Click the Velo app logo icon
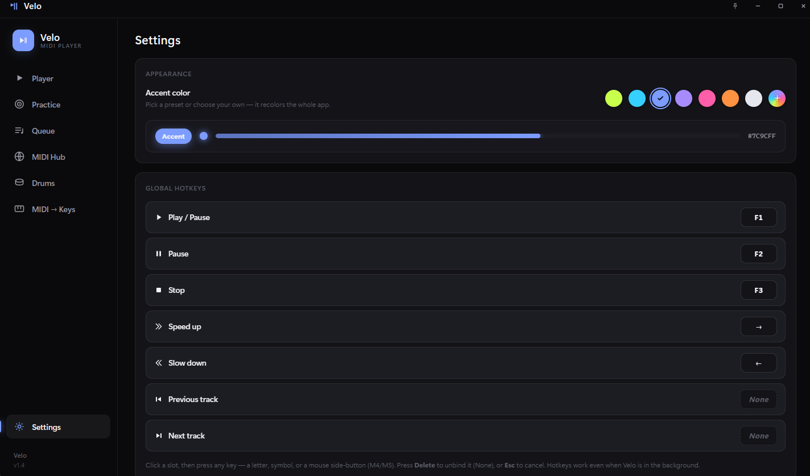The image size is (810, 476). click(23, 40)
